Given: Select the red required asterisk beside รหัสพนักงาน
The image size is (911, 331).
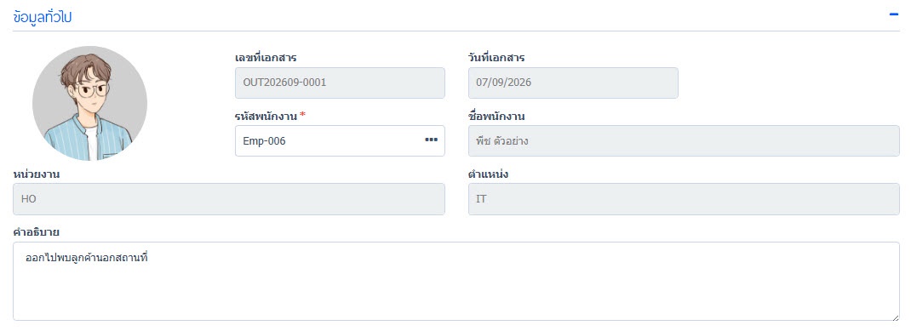Looking at the screenshot, I should 303,114.
